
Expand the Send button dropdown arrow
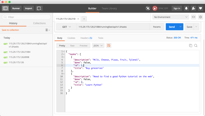(x=181, y=27)
